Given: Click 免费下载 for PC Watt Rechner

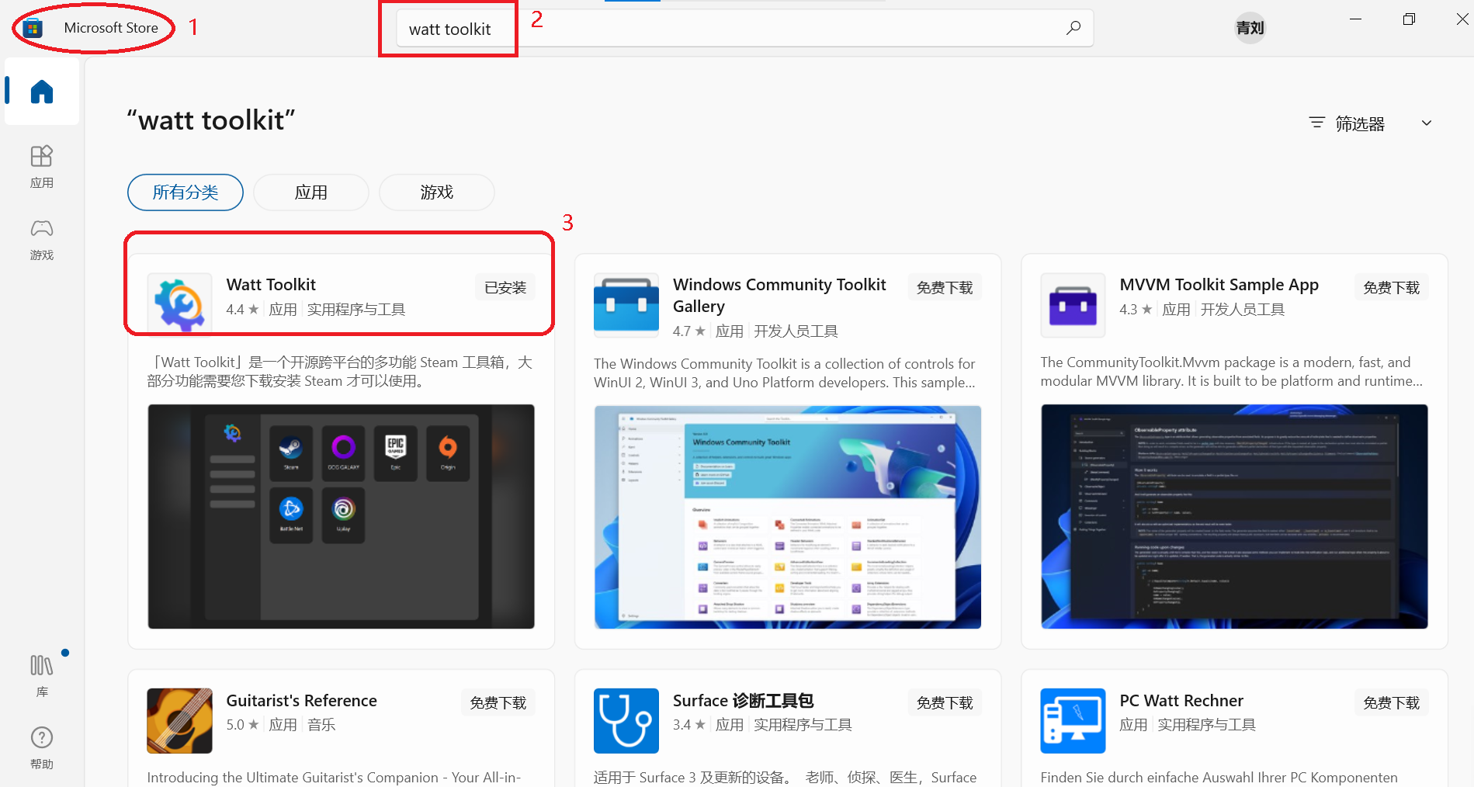Looking at the screenshot, I should (x=1392, y=702).
